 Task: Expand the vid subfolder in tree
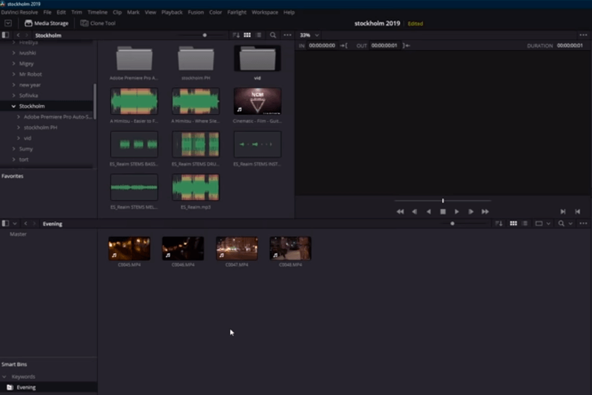pyautogui.click(x=18, y=138)
